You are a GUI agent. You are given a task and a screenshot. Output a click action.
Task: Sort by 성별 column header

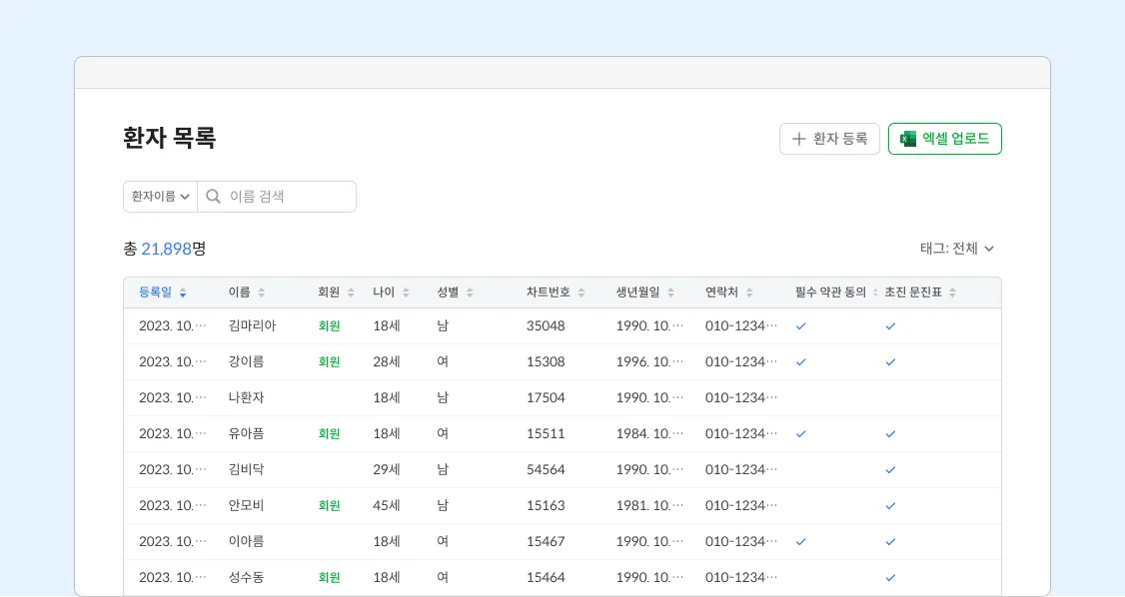coord(456,293)
